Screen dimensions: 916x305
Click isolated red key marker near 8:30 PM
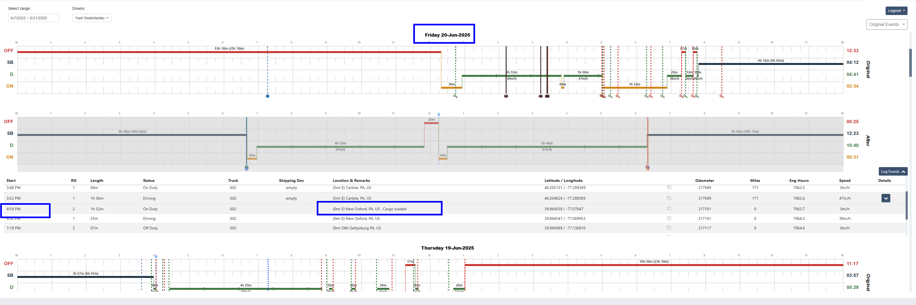tap(722, 96)
